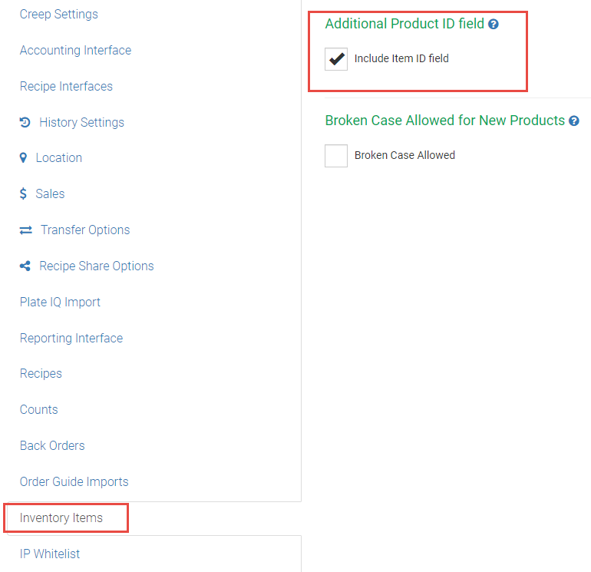591x572 pixels.
Task: Select Reporting Interface in the sidebar
Action: click(x=71, y=338)
